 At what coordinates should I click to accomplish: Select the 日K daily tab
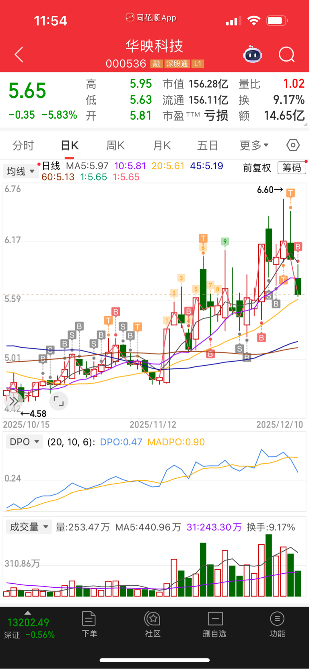[70, 145]
